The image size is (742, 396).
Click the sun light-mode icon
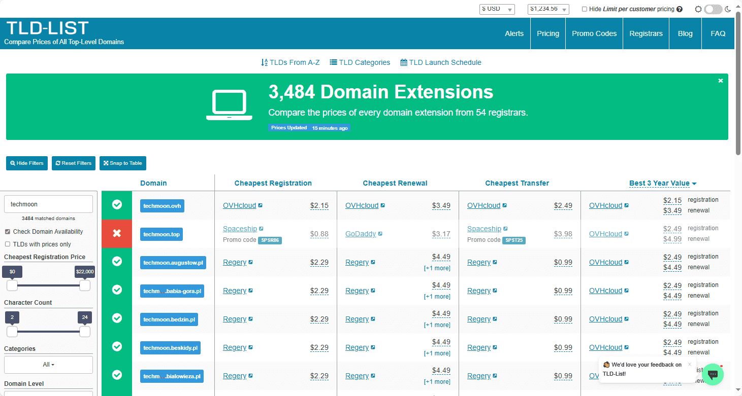click(698, 9)
